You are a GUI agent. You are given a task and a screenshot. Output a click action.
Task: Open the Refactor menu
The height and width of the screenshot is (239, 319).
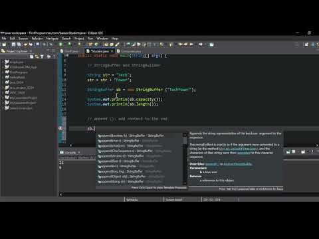37,39
